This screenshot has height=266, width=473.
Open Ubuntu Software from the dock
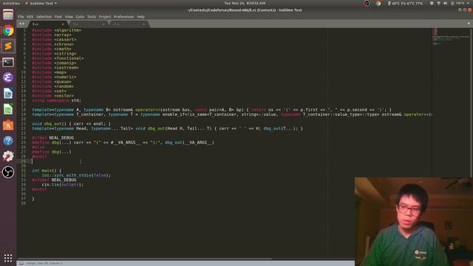coord(8,125)
